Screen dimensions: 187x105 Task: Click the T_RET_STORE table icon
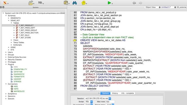tap(17, 38)
